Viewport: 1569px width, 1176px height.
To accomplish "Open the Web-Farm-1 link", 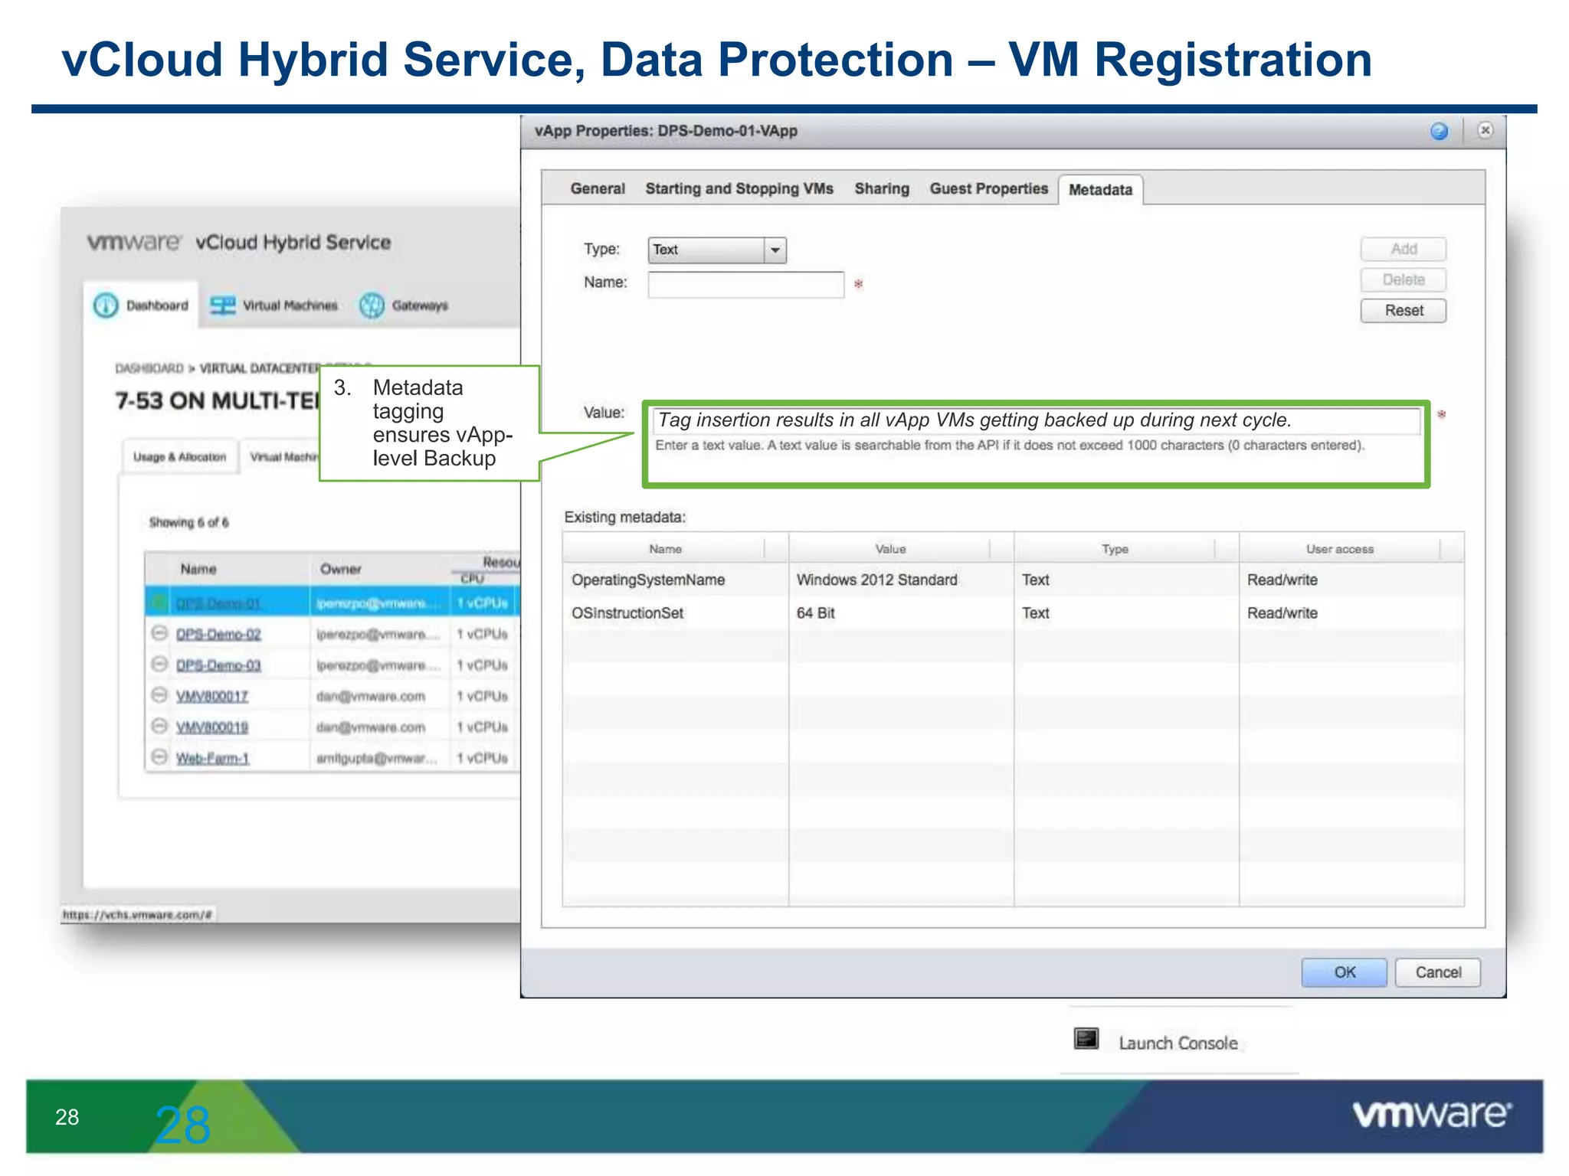I will 213,759.
